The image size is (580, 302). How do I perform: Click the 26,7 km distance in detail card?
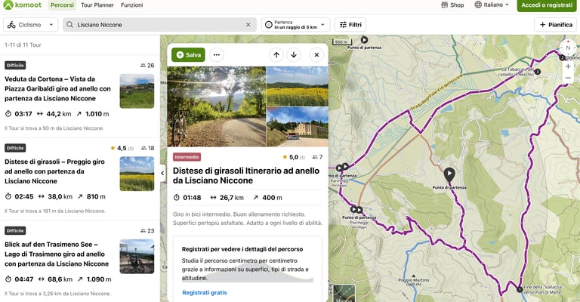point(232,198)
